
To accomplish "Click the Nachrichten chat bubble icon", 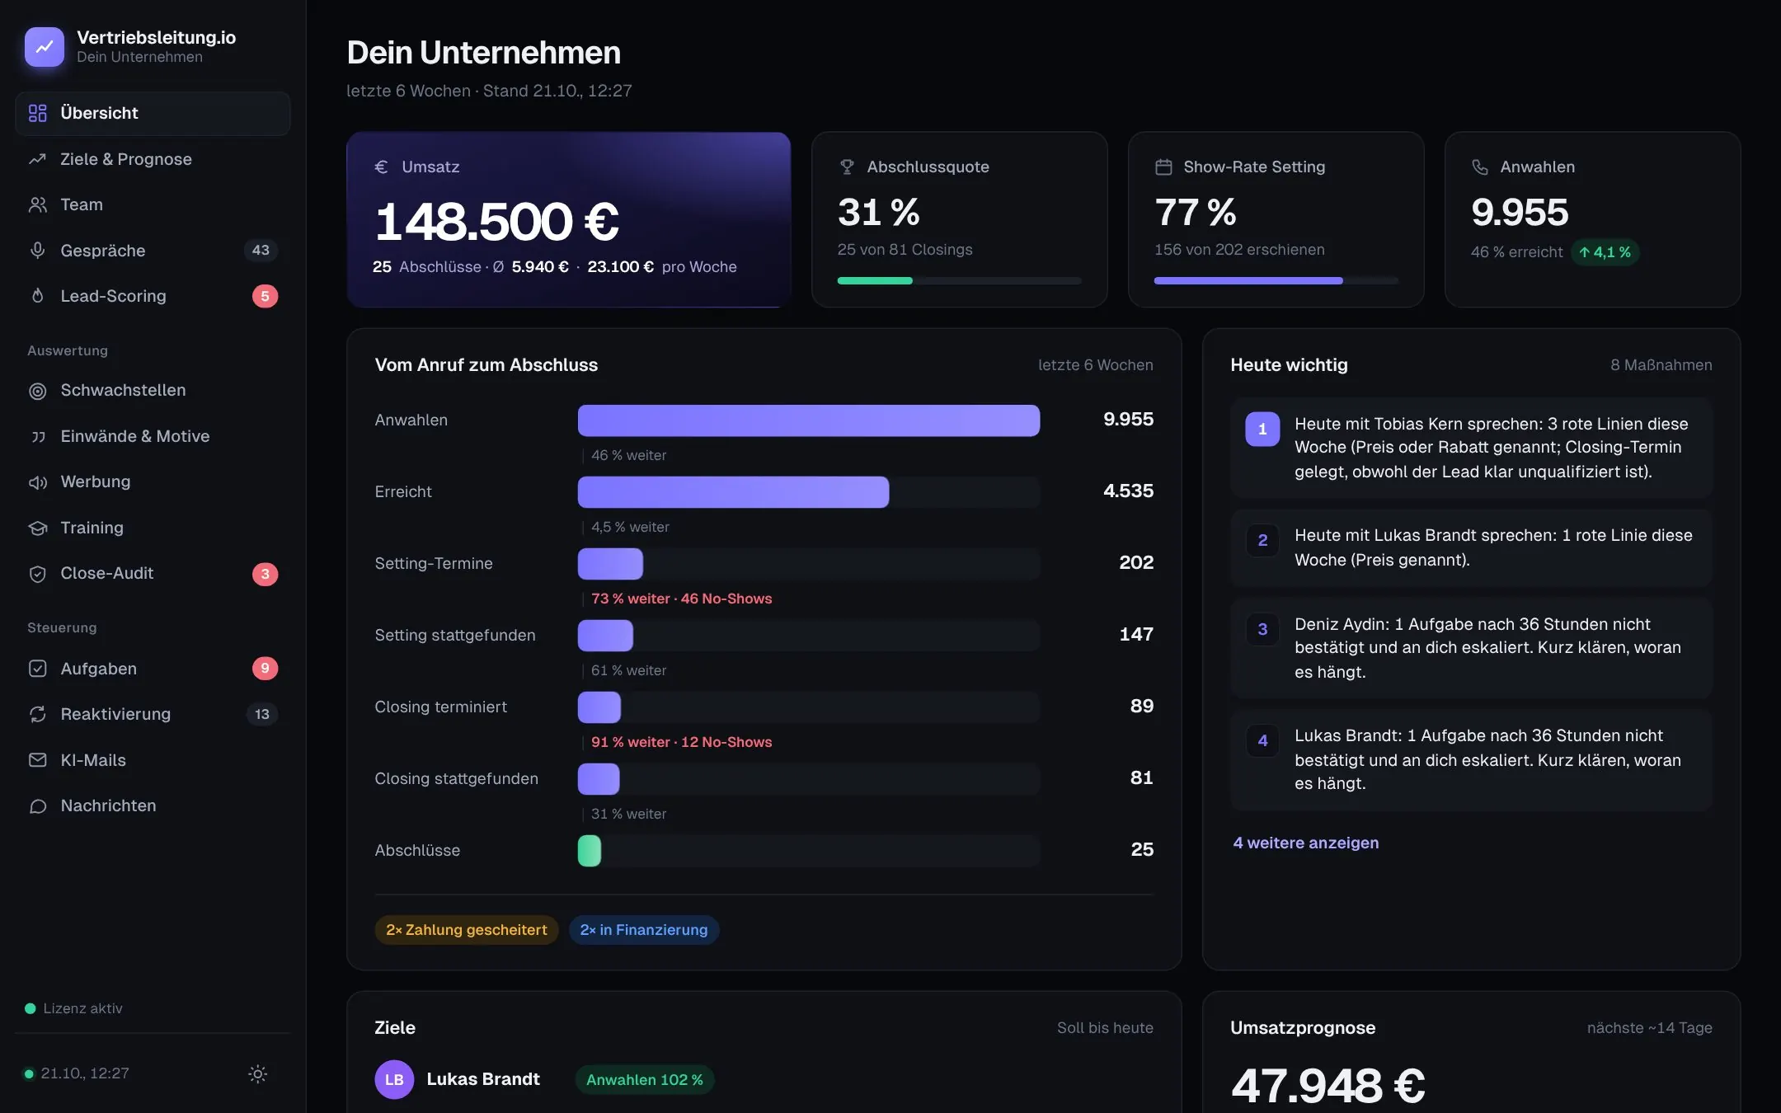I will click(38, 805).
